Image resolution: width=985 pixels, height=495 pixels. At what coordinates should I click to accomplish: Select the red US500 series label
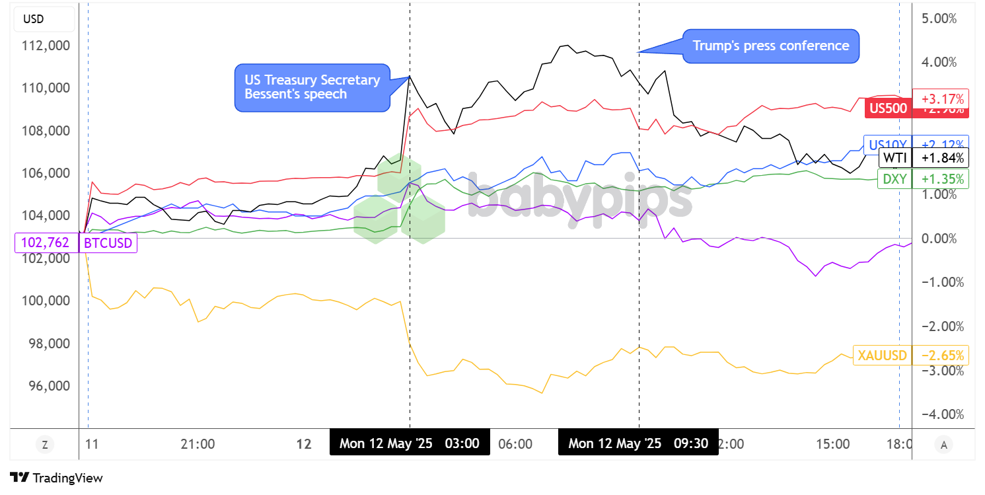click(887, 110)
